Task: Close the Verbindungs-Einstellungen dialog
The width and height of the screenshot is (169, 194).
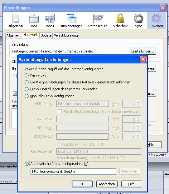Action: click(x=143, y=59)
